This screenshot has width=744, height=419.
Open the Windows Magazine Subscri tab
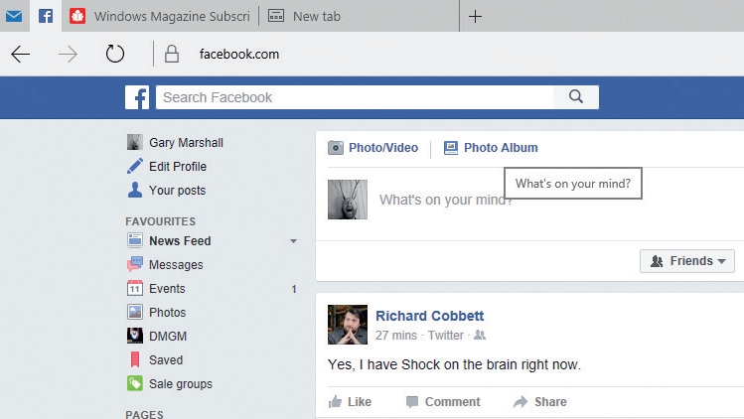pos(160,17)
